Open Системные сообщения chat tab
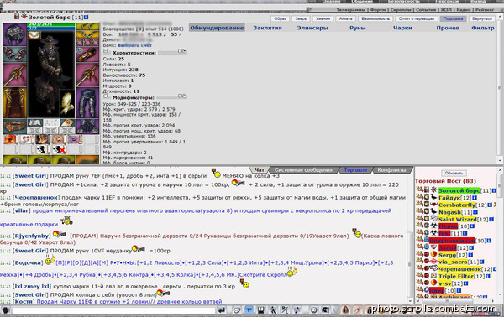Screen dimensions: 504x317 tap(303, 169)
